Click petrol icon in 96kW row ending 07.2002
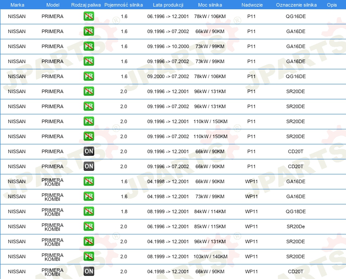 88,106
